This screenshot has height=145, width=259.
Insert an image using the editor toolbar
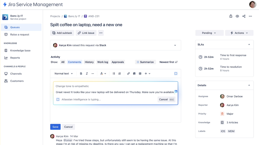coord(134,74)
